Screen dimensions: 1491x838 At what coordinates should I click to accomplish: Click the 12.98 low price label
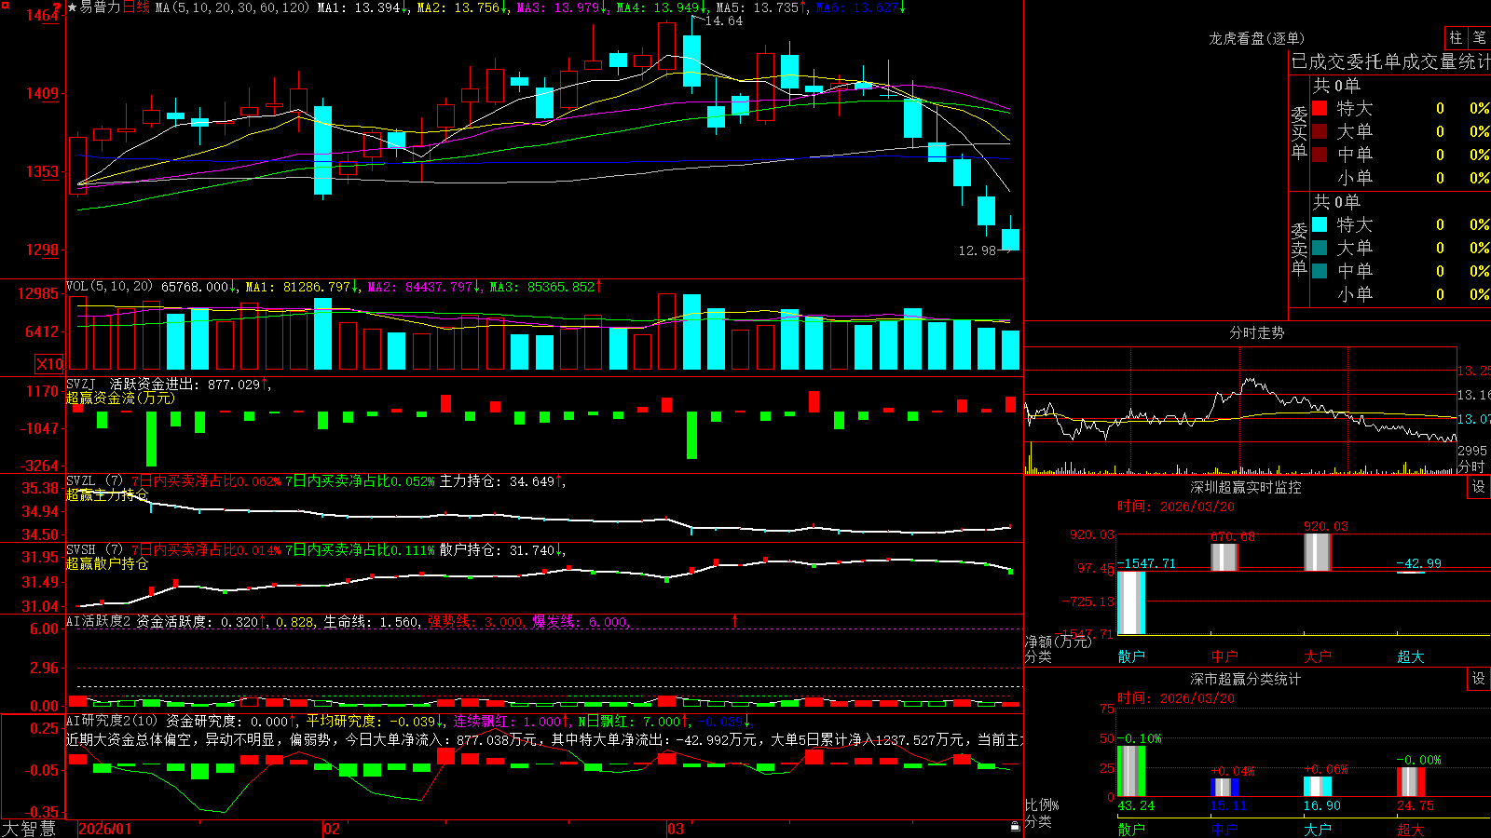click(978, 250)
